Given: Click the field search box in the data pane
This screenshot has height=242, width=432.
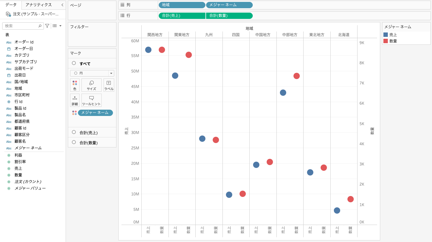Looking at the screenshot, I should [21, 26].
